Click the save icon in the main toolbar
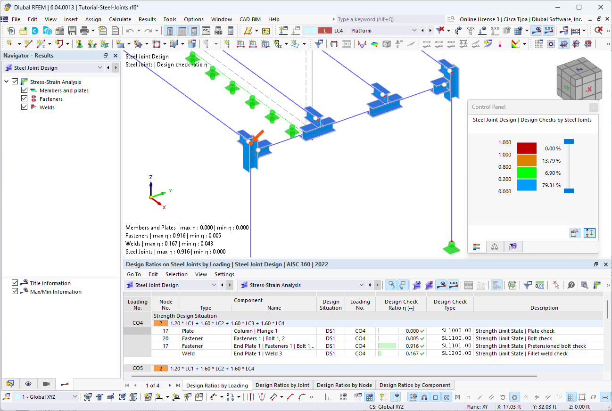612x411 pixels. (72, 30)
